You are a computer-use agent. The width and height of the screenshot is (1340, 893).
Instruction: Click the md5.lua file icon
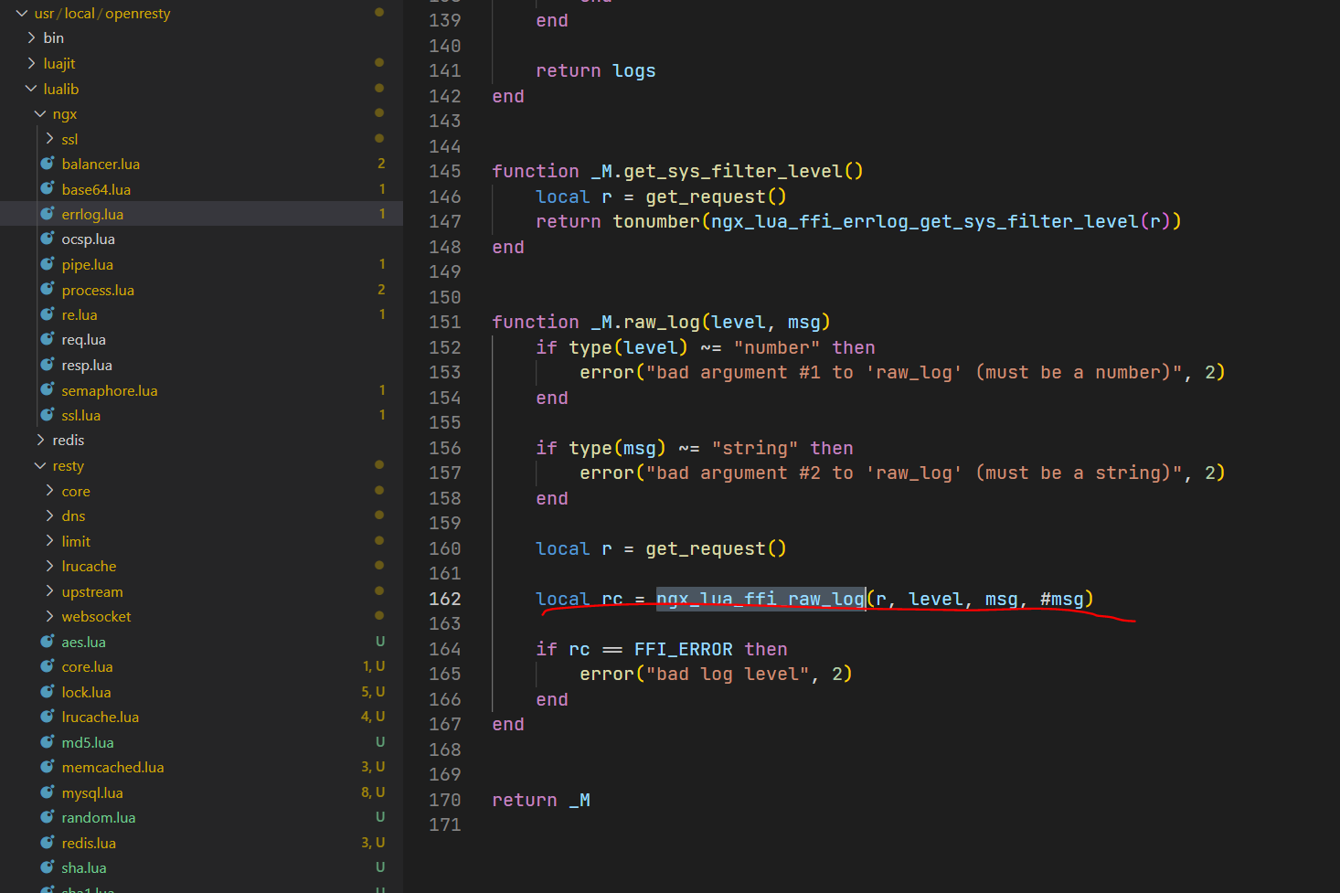[x=48, y=742]
